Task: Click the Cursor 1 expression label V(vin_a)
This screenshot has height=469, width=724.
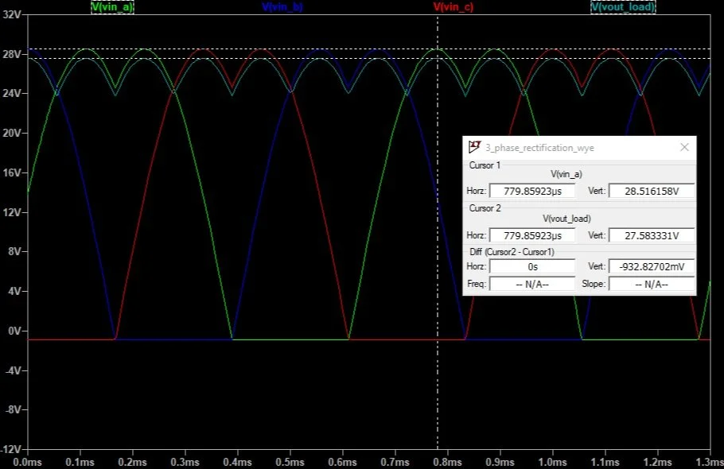Action: [x=567, y=173]
